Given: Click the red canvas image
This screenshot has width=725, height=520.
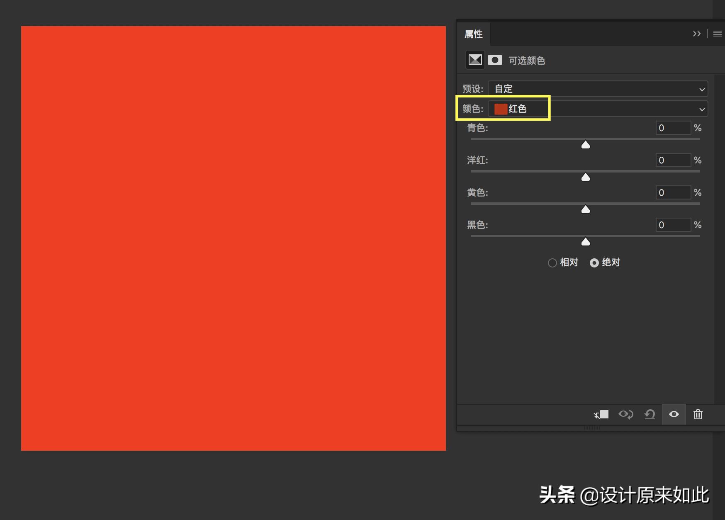Looking at the screenshot, I should tap(234, 238).
